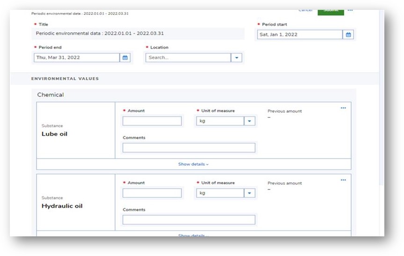Click the Lube oil Comments field
The image size is (404, 256).
tap(189, 148)
